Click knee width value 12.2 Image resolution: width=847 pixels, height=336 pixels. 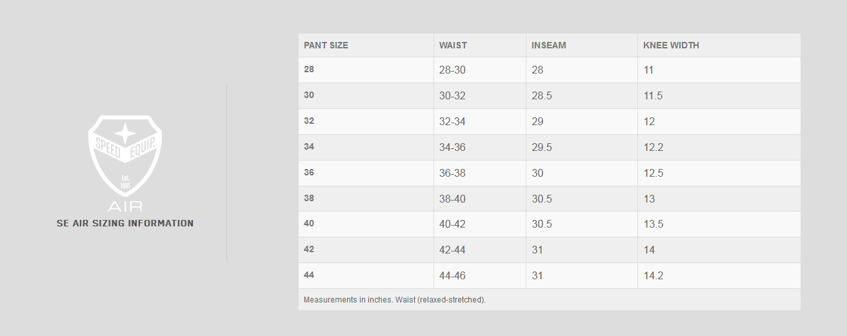coord(653,147)
